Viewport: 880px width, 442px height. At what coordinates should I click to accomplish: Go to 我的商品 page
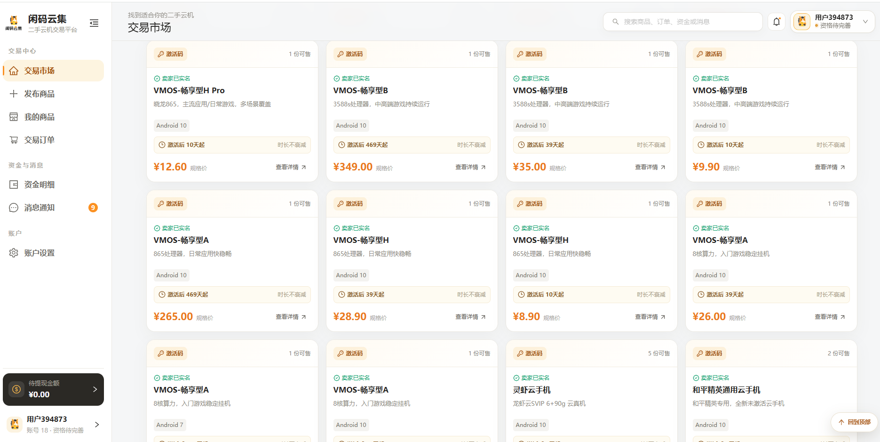point(53,117)
